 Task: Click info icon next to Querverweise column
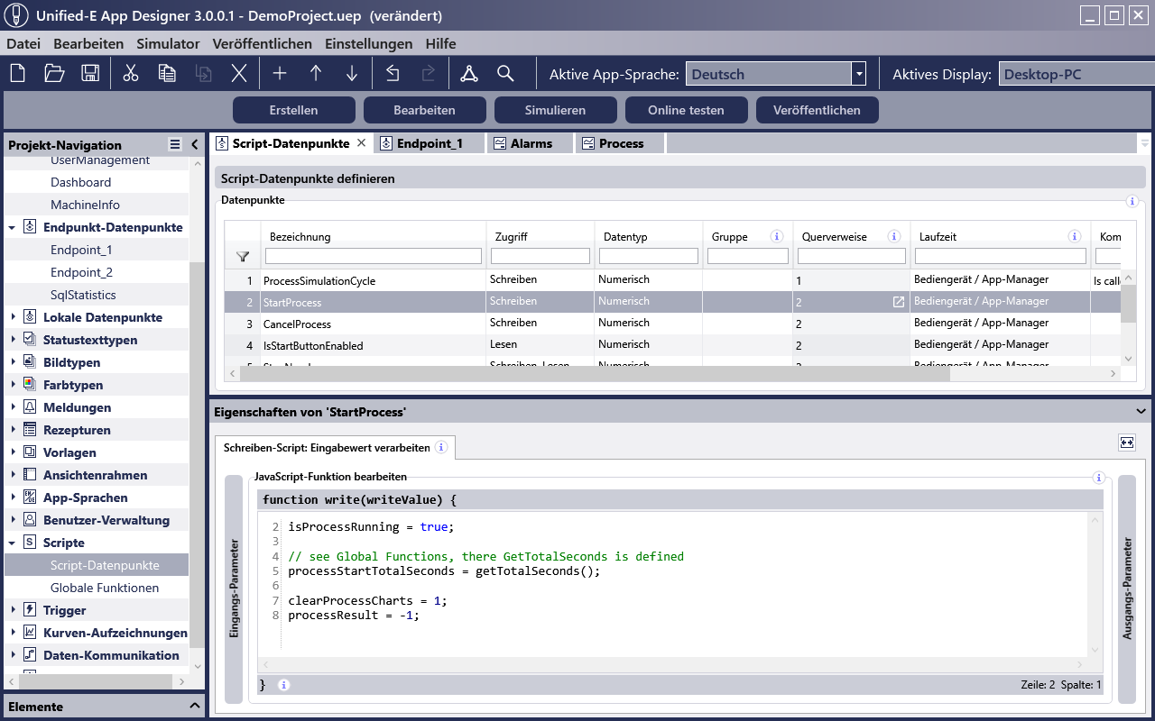tap(893, 237)
